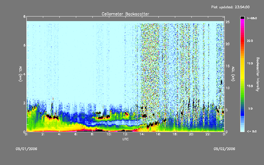
Task: Click the "15" tick on the kft axis
Action: coord(227,66)
